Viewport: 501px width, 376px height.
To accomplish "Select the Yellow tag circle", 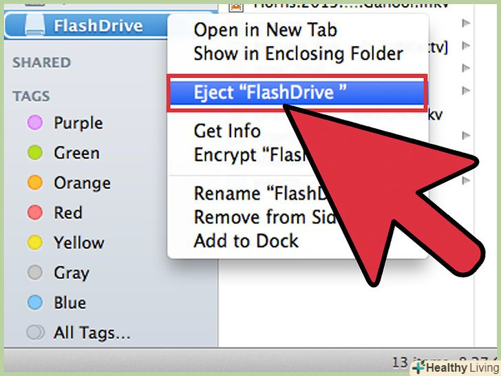I will click(x=35, y=242).
